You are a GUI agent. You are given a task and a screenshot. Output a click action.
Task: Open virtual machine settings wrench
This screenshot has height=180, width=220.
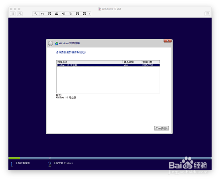coord(36,14)
